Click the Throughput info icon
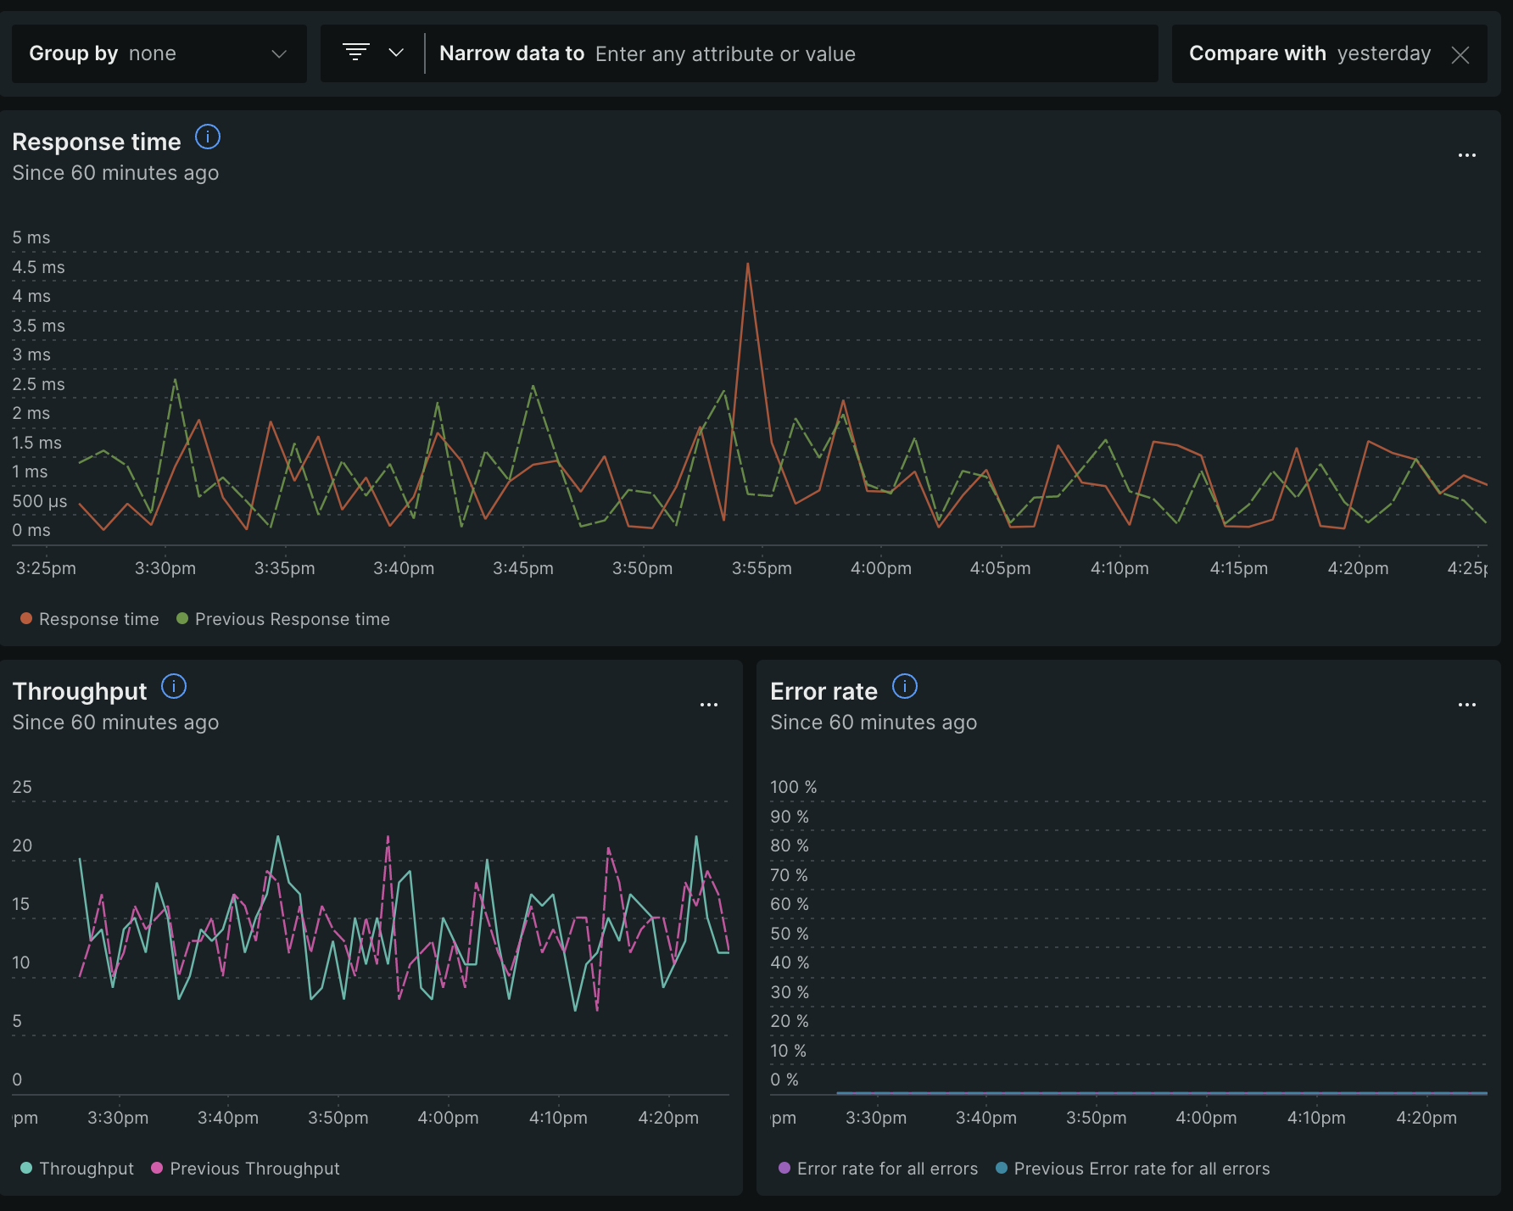 point(174,686)
